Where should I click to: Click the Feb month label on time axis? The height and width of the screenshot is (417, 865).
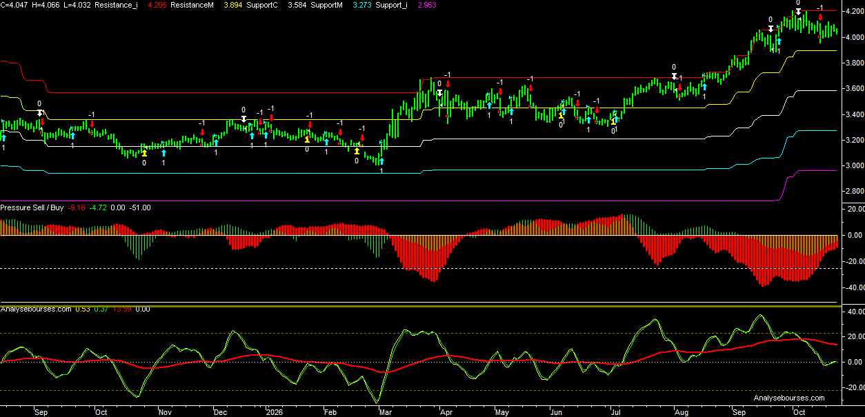[330, 412]
